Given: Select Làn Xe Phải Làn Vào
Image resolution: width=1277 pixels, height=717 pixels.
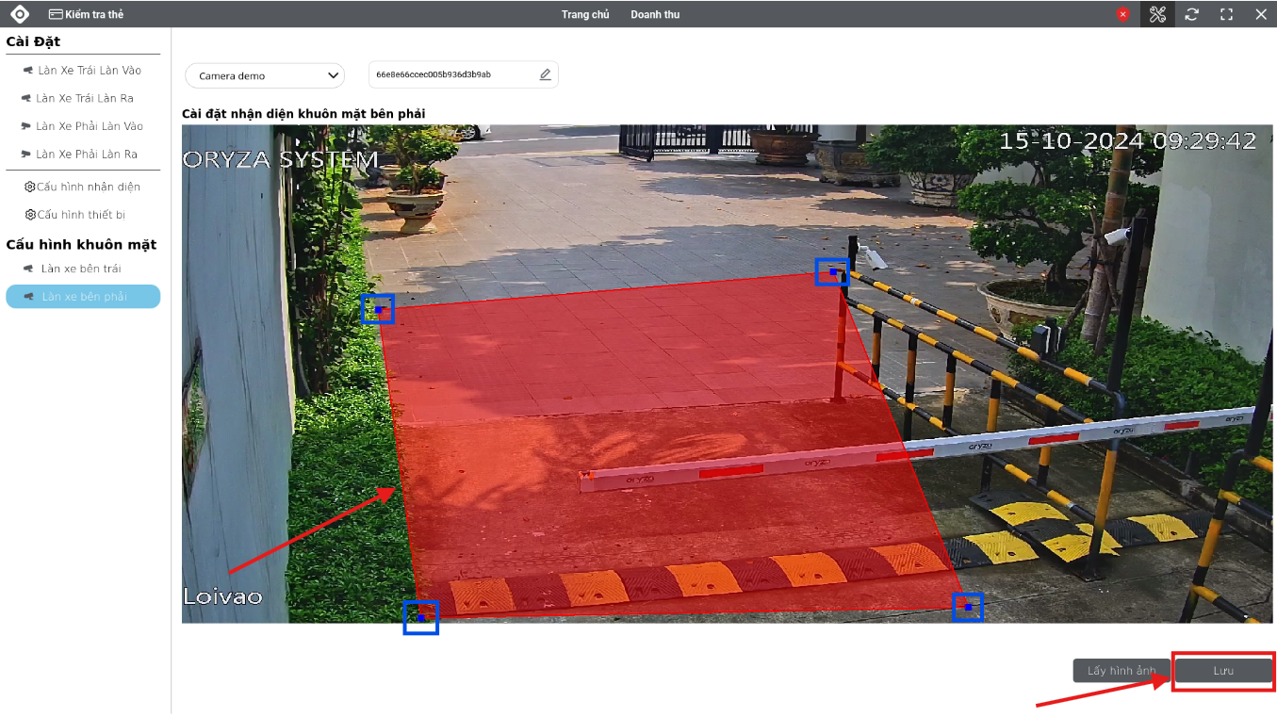Looking at the screenshot, I should tap(82, 126).
